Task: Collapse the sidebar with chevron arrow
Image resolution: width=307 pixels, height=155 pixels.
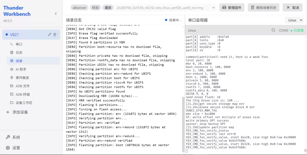Action: click(x=56, y=14)
